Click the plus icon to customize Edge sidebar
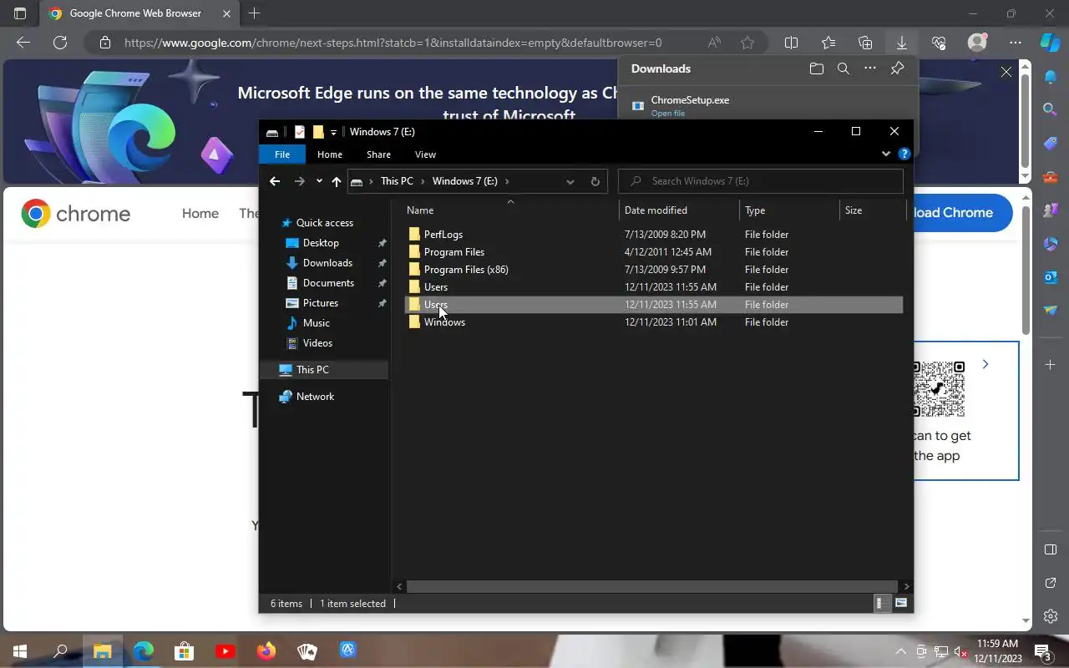Image resolution: width=1069 pixels, height=668 pixels. pyautogui.click(x=1051, y=365)
